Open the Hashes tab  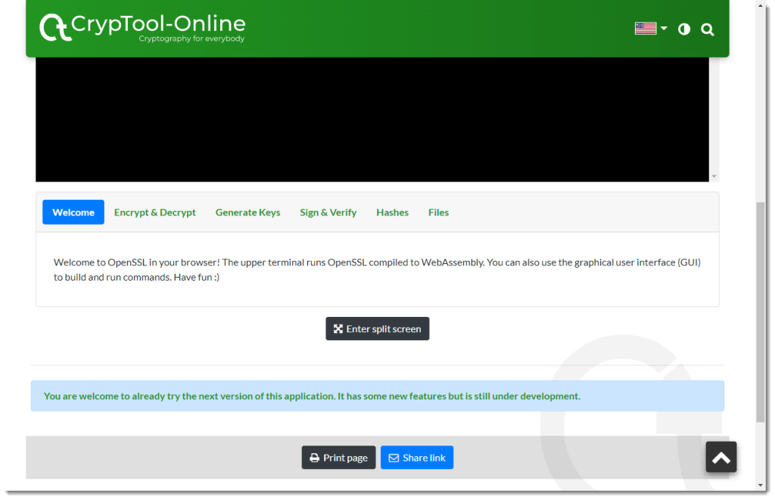point(392,213)
